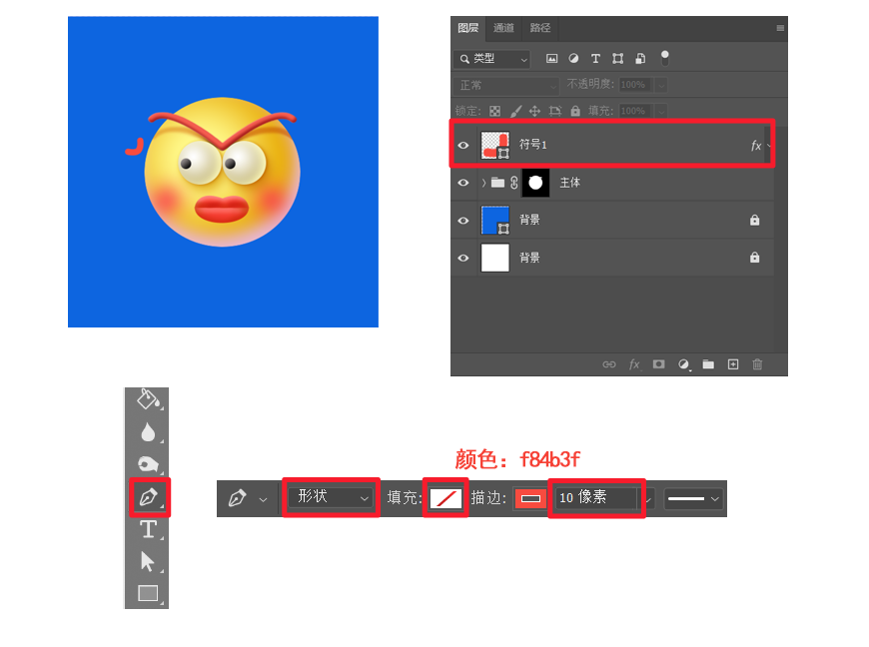Screen dimensions: 869x647
Task: Add a layer mask from the panel bottom
Action: pos(658,365)
